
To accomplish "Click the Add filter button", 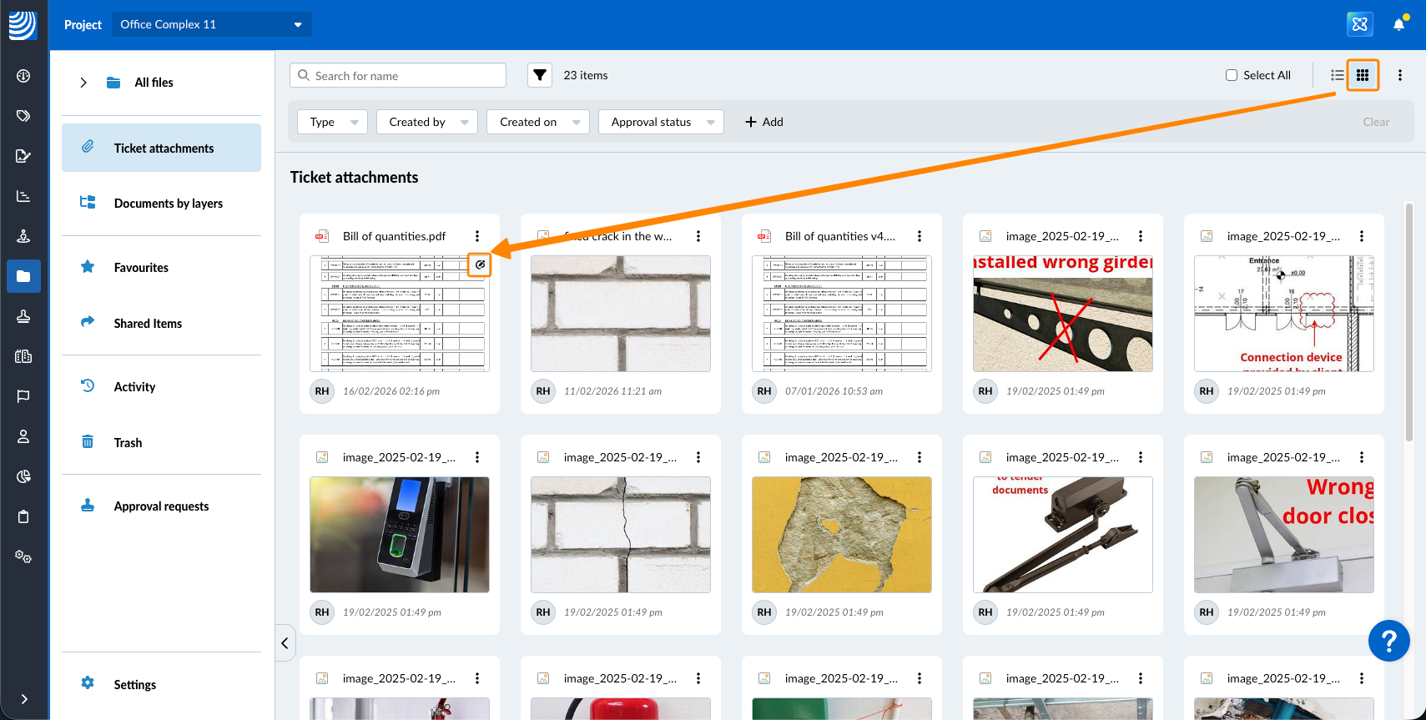I will (x=764, y=122).
